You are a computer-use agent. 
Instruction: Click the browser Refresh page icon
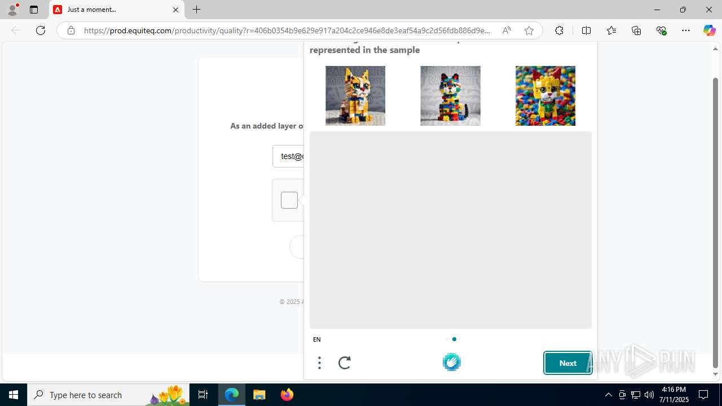[x=41, y=30]
